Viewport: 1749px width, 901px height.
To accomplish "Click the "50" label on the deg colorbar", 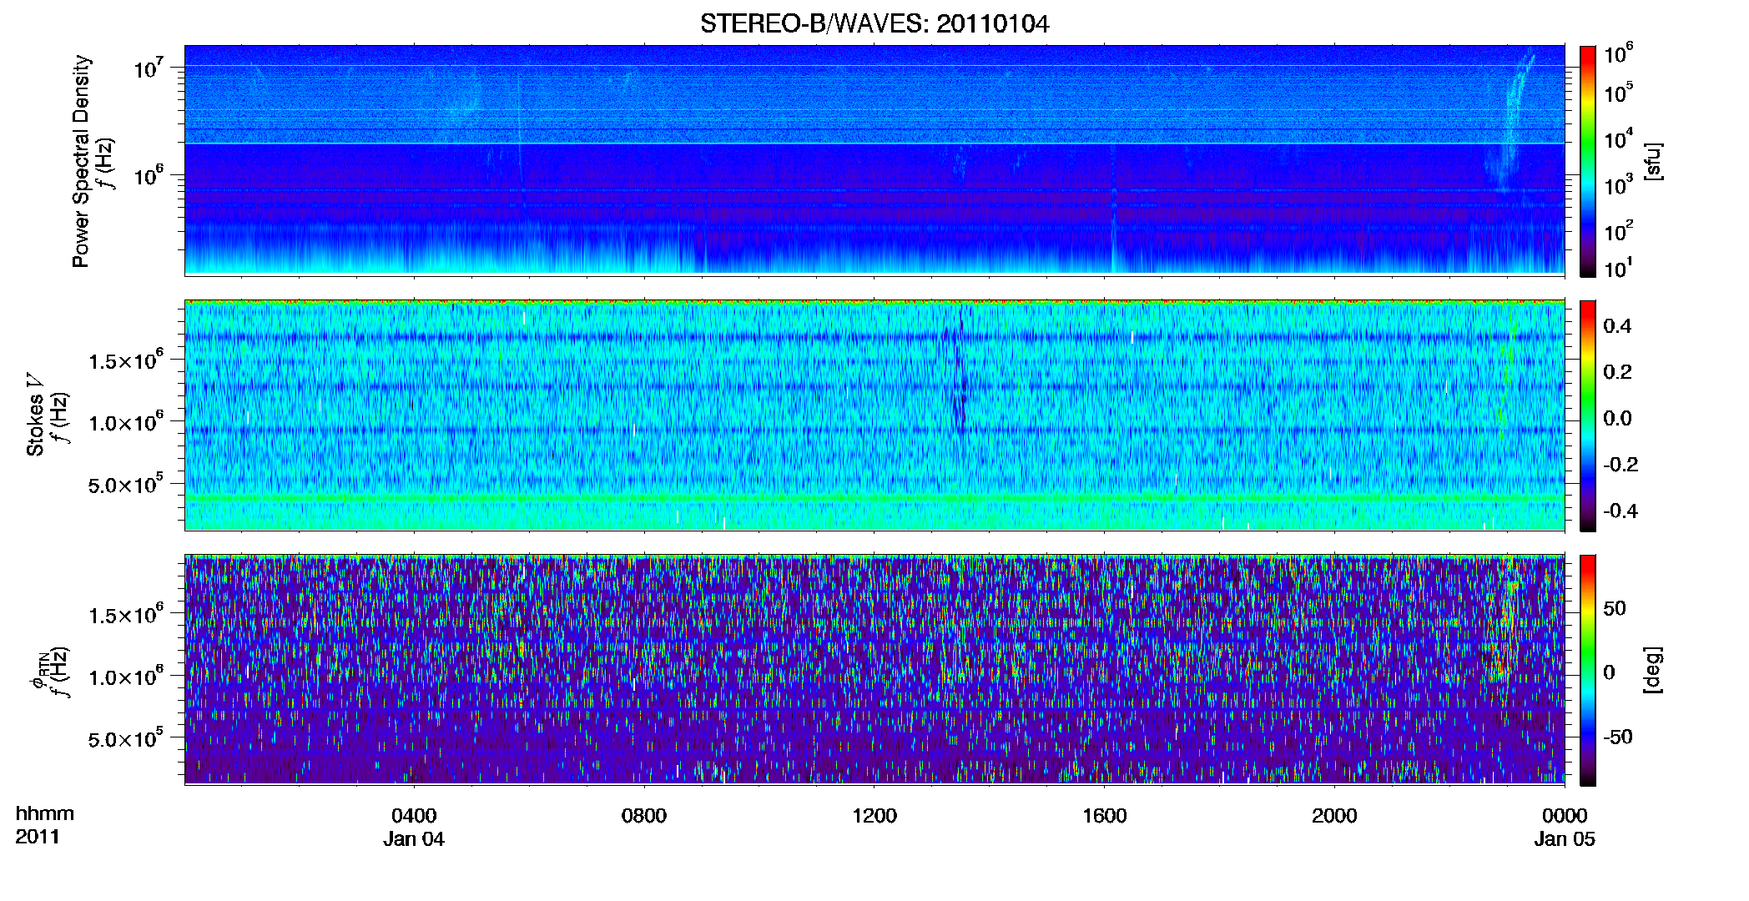I will click(x=1615, y=608).
